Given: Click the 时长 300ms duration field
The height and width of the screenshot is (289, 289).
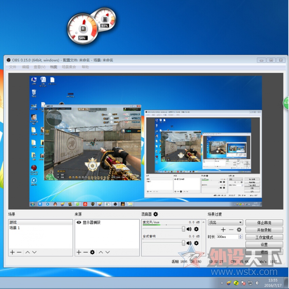Looking at the screenshot, I should point(227,237).
